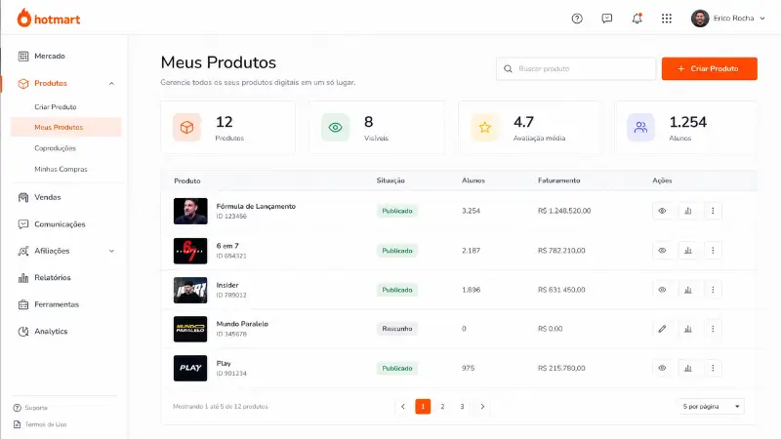Open more options for Mundo Paralelo
Image resolution: width=781 pixels, height=439 pixels.
713,329
